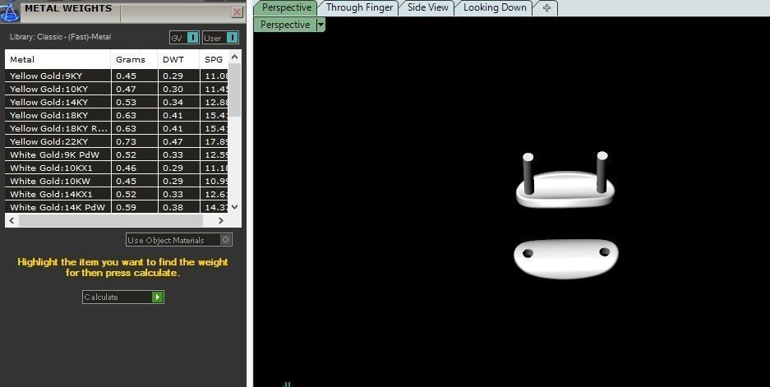Select the White Gold:14KX1 row
770x387 pixels.
tap(117, 194)
